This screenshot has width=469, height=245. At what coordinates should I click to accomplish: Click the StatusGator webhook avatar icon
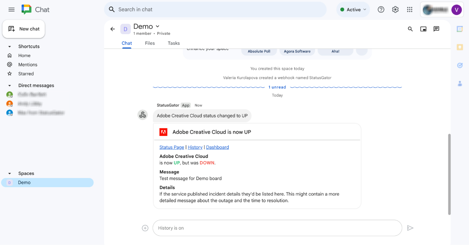pos(143,115)
